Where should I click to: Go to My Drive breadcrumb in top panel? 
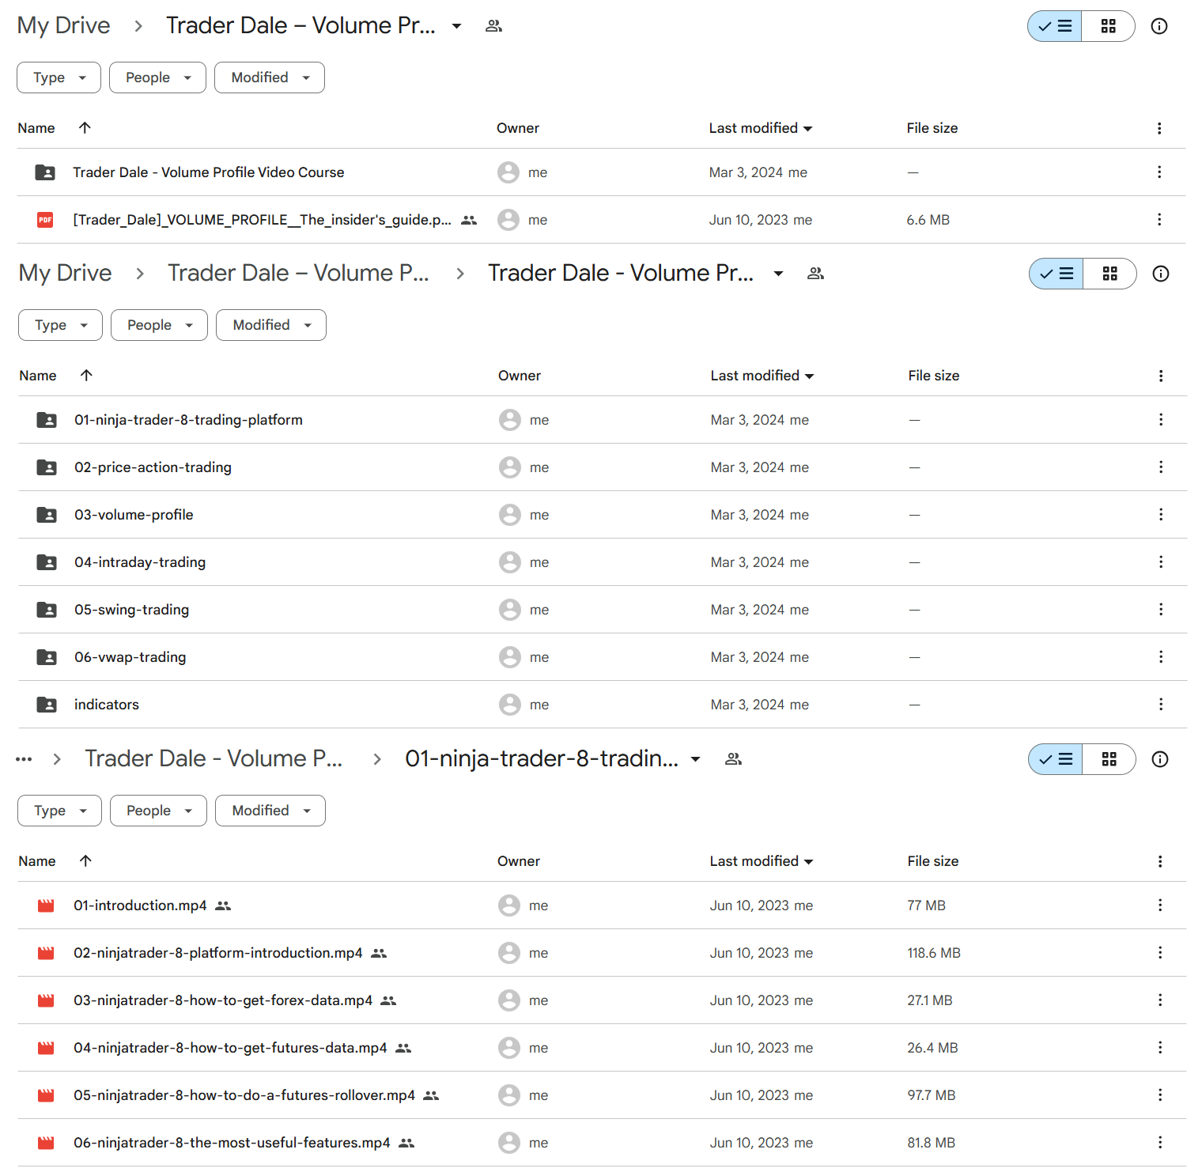tap(64, 25)
